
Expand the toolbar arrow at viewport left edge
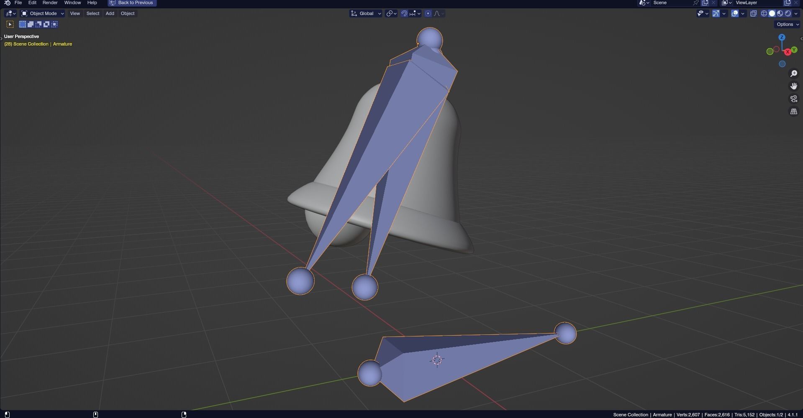click(x=1, y=38)
